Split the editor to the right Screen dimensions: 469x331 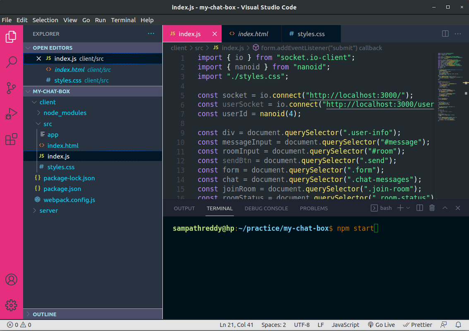[445, 34]
